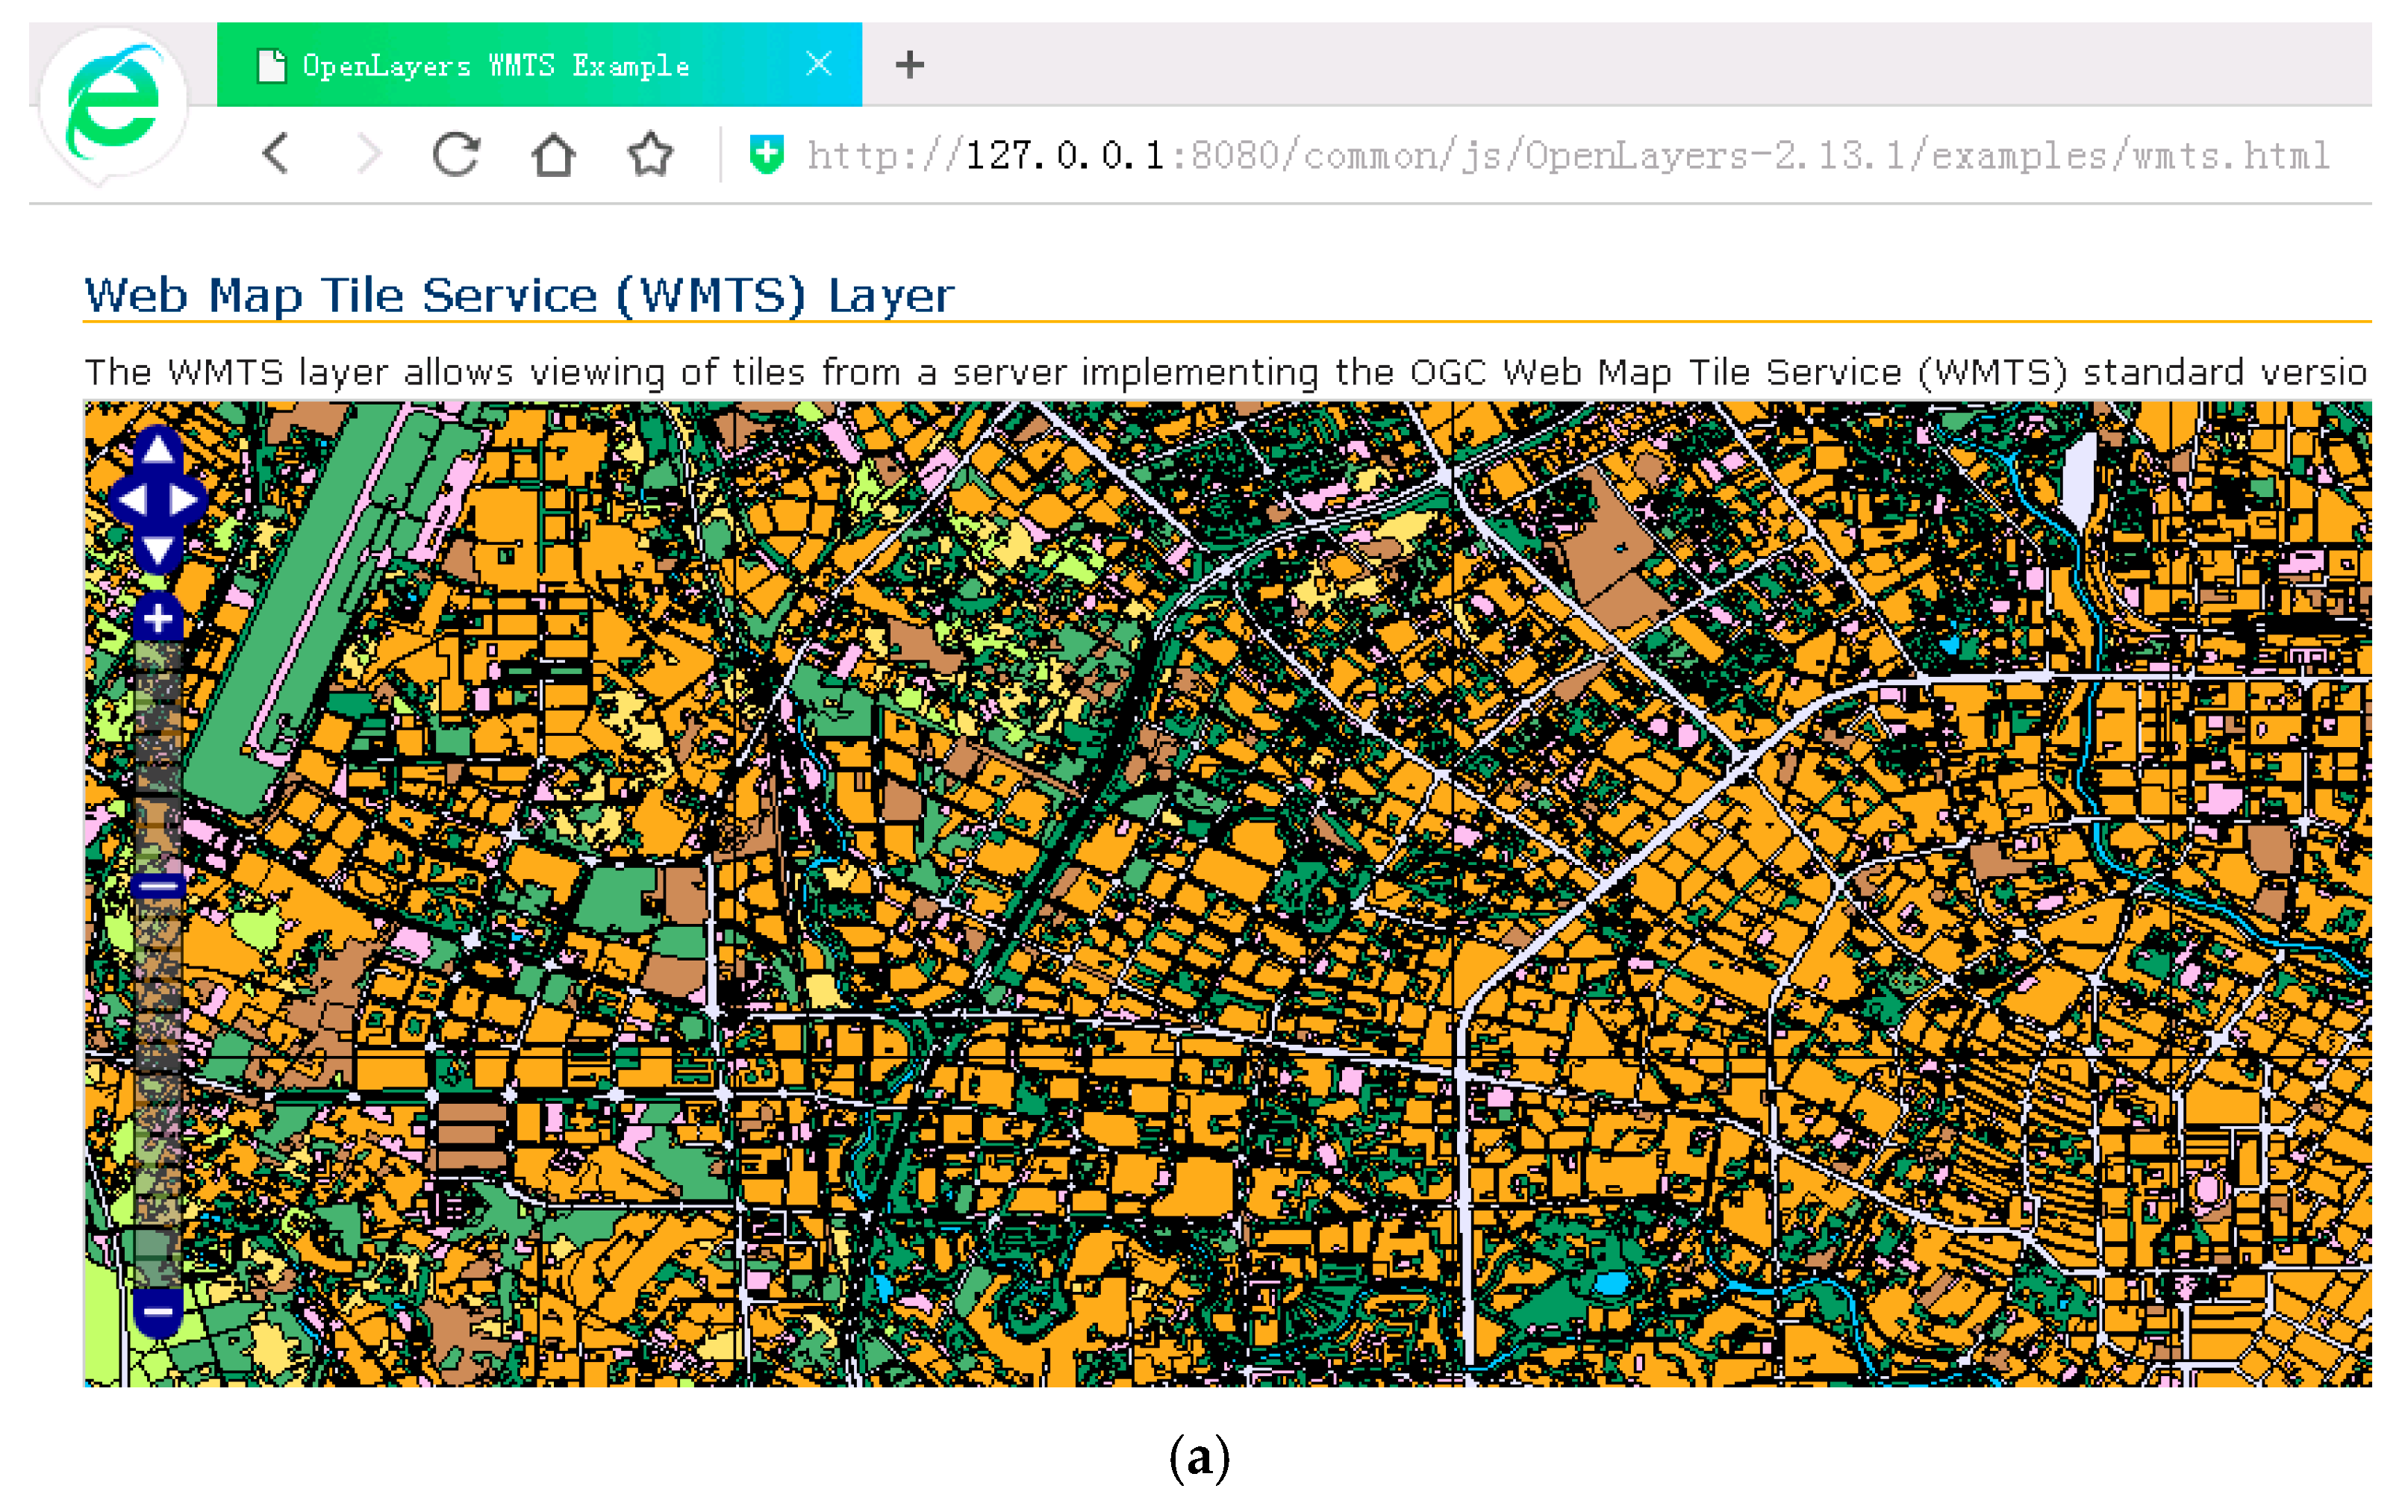Zoom in with the map plus button
2408x1512 pixels.
(x=158, y=618)
